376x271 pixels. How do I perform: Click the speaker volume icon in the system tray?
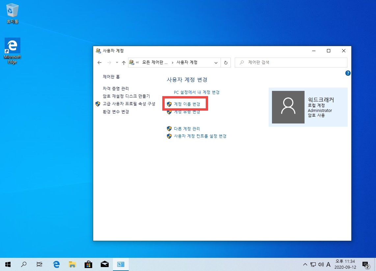[x=320, y=264]
